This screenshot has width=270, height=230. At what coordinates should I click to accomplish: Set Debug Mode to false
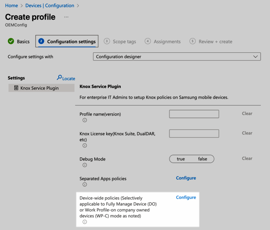click(x=202, y=159)
